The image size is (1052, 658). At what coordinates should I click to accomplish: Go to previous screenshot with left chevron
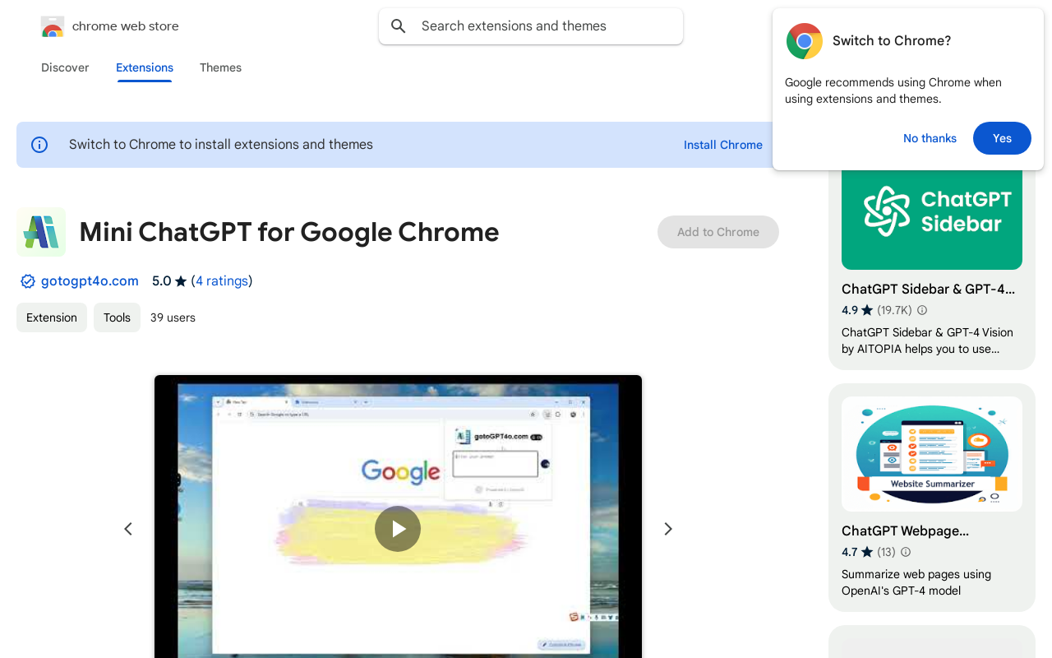pyautogui.click(x=128, y=529)
